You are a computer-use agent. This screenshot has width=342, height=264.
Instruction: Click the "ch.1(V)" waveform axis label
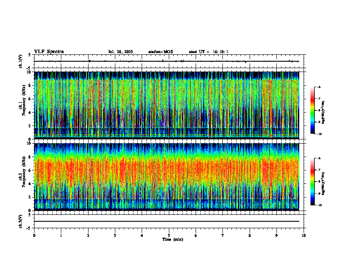21,61
